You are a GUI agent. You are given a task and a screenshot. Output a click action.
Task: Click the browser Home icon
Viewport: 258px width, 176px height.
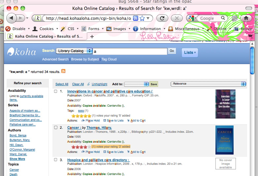tap(246, 18)
